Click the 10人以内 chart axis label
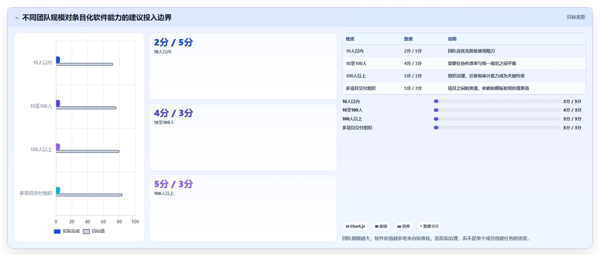This screenshot has height=255, width=600. tap(42, 63)
